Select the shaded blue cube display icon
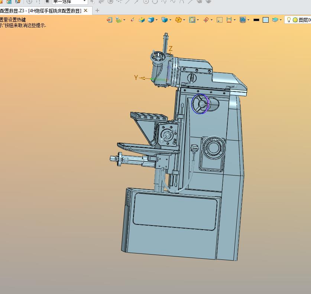311x294 pixels. (151, 20)
